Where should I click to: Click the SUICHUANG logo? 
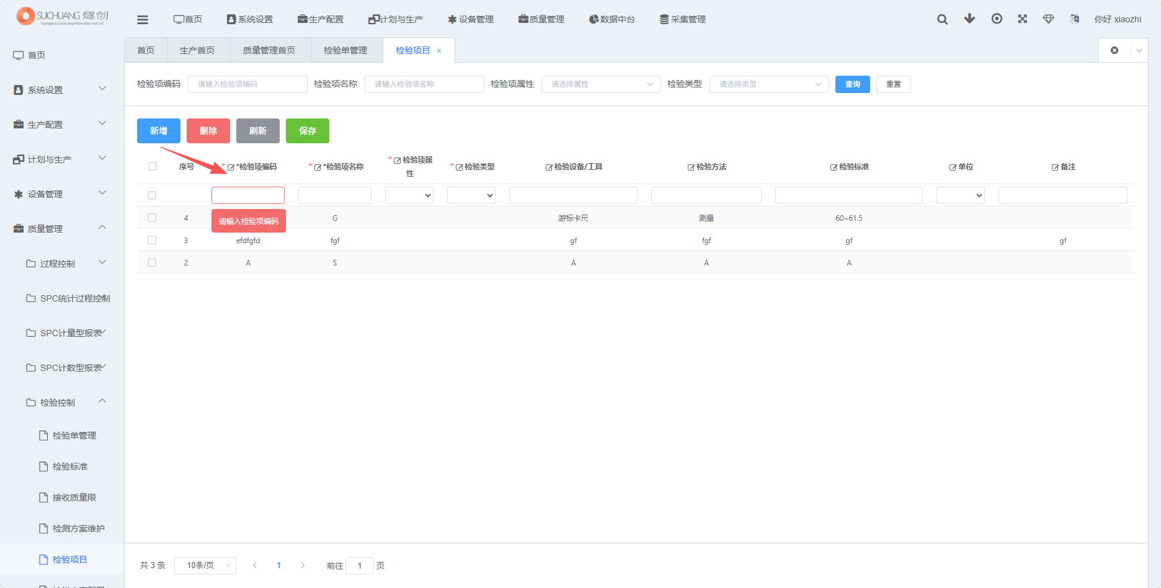click(x=63, y=16)
